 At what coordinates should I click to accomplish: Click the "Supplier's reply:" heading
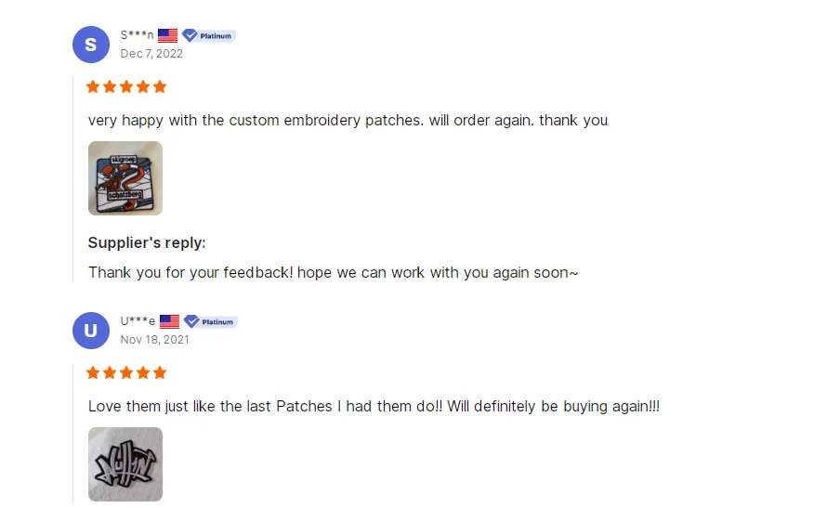click(147, 242)
